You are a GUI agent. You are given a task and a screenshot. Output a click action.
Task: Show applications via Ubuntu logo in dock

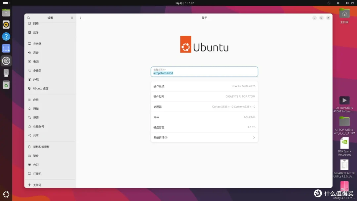click(x=6, y=194)
